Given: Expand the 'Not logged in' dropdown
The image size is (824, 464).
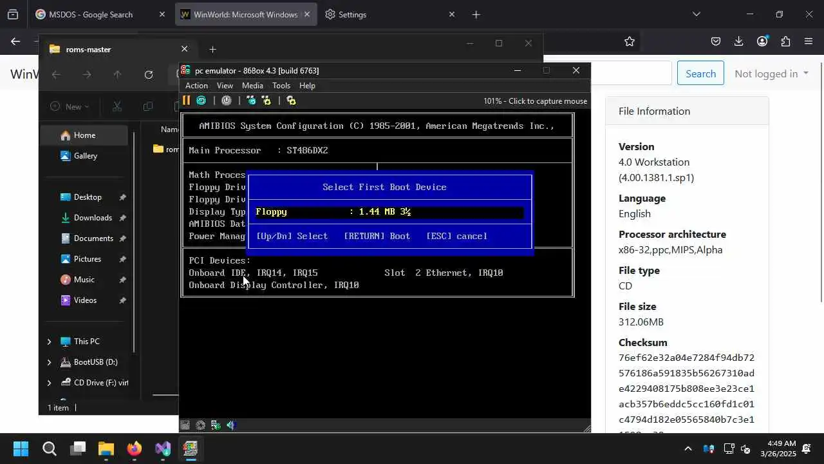Looking at the screenshot, I should (x=771, y=73).
